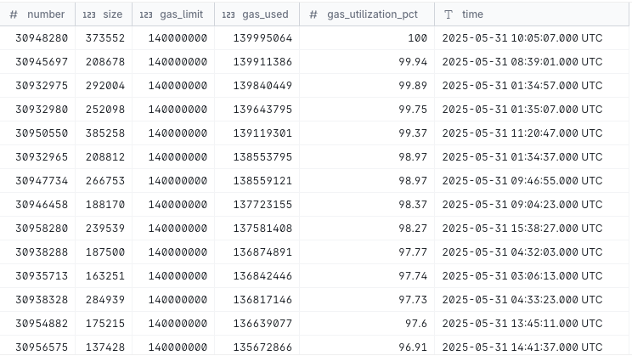Sort by the number column header
632x356 pixels.
click(37, 14)
